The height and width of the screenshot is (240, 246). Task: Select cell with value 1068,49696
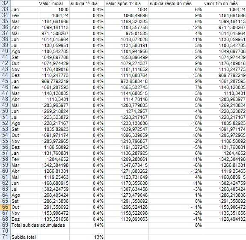(127, 15)
